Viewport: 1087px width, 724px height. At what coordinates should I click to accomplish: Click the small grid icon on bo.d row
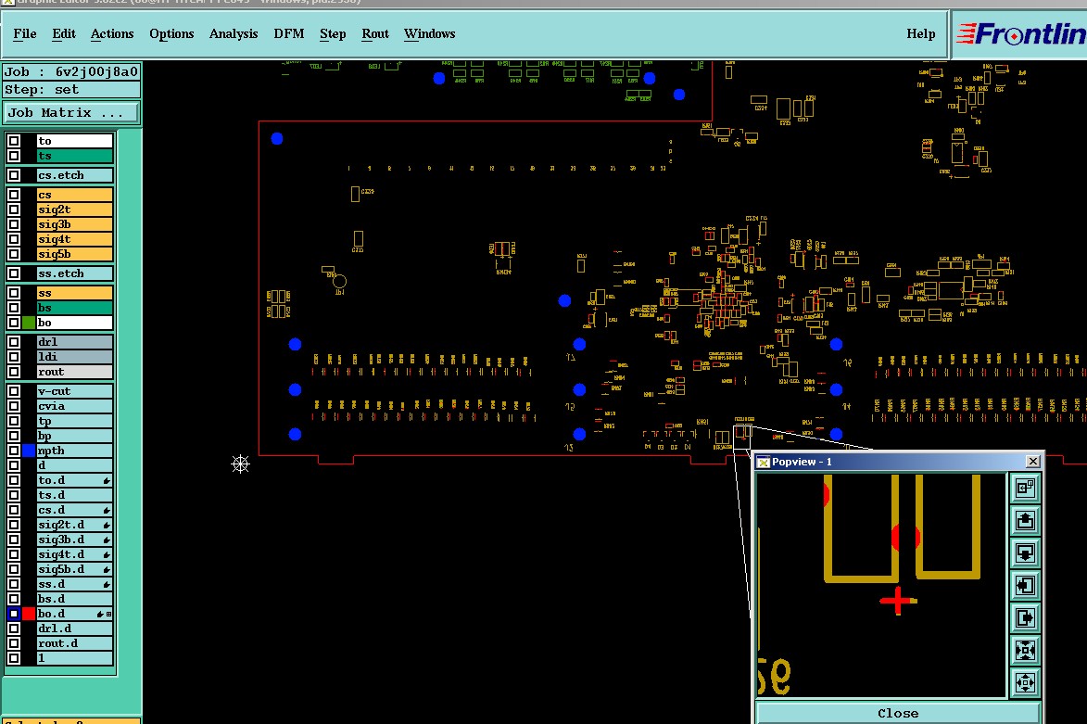click(108, 615)
